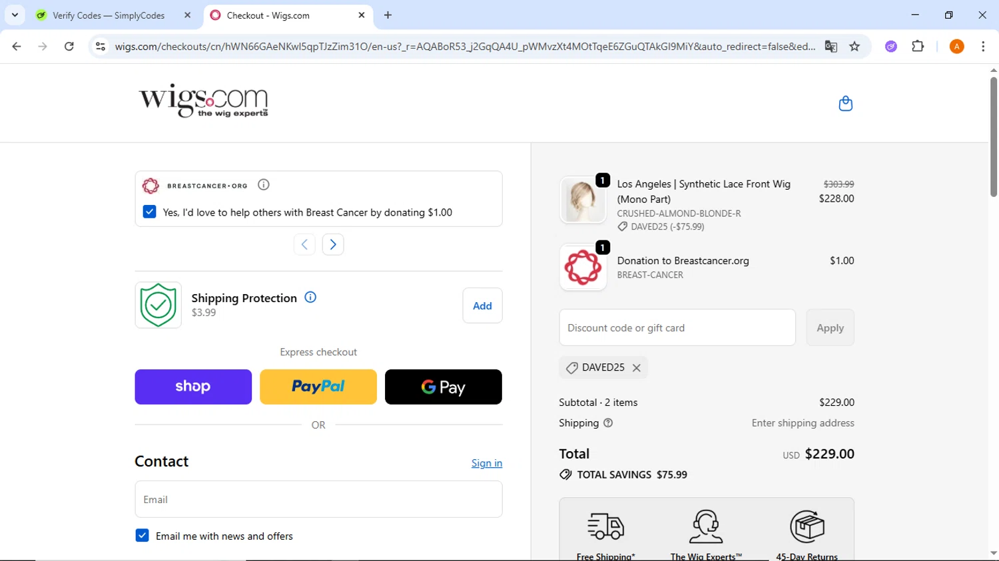Viewport: 999px width, 561px height.
Task: Uncheck the Breast Cancer donation checkbox
Action: (x=150, y=212)
